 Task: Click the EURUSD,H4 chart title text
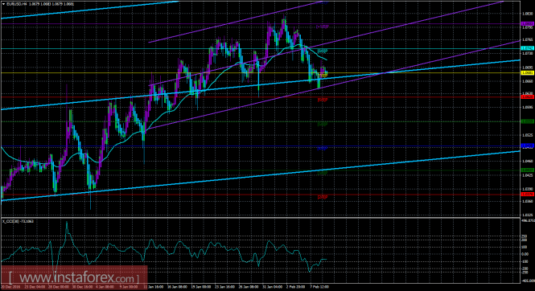16,4
